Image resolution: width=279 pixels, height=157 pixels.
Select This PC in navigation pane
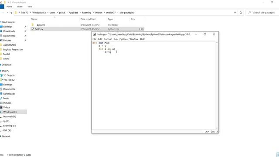[5, 71]
